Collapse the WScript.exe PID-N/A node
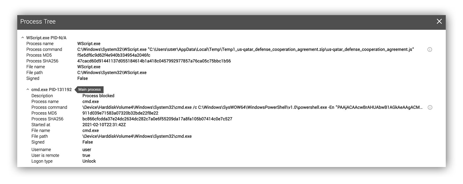463x184 pixels. [23, 38]
